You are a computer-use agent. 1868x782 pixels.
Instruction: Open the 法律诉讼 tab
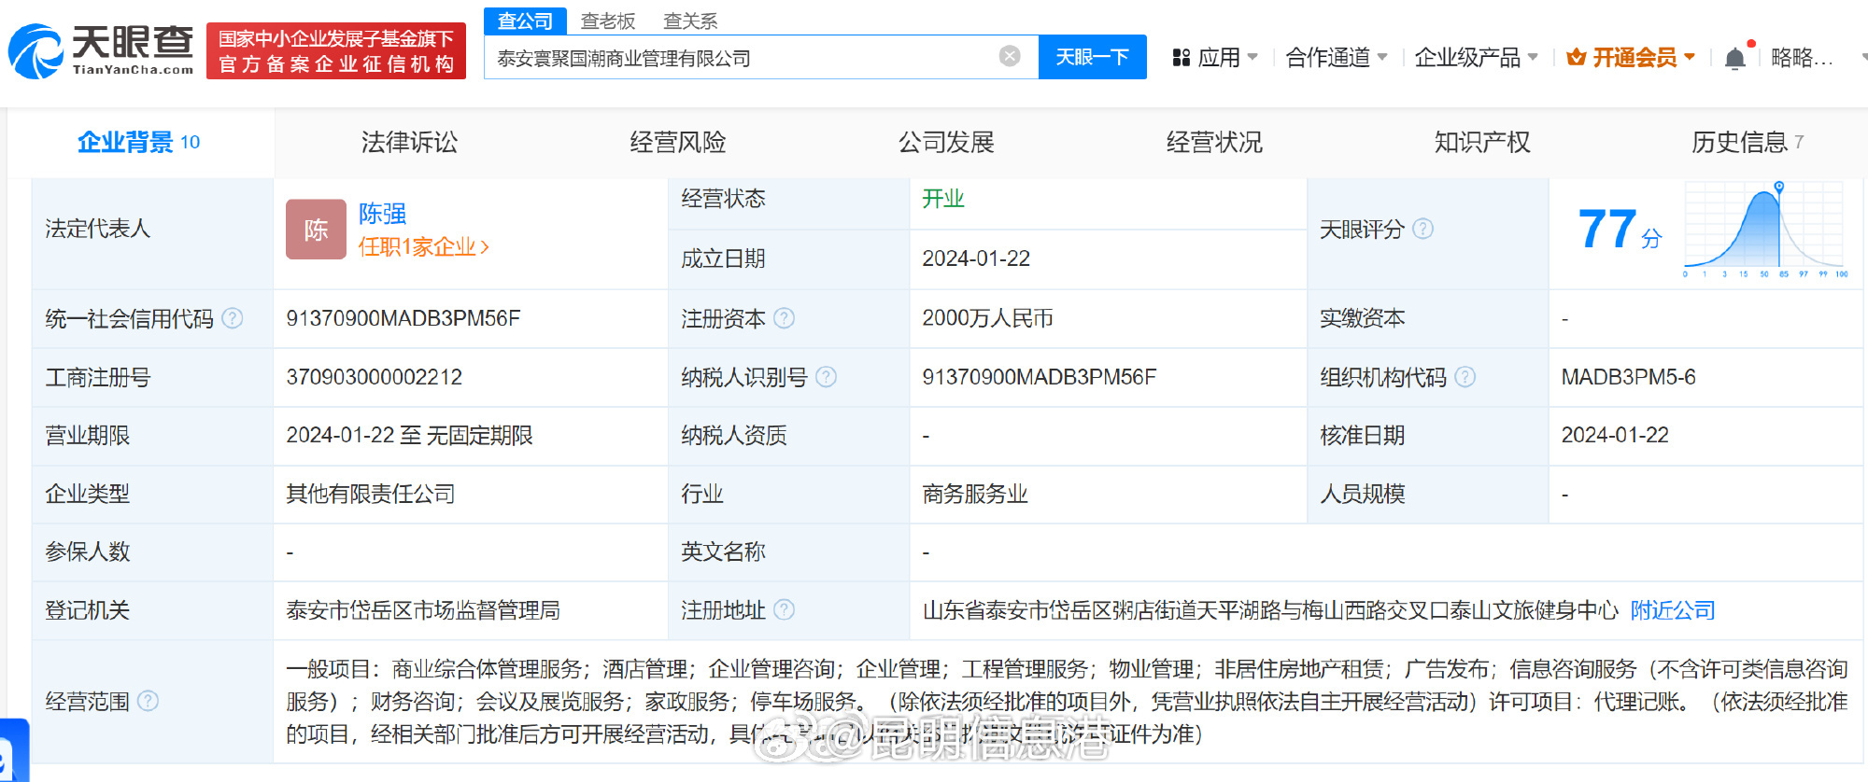point(409,142)
